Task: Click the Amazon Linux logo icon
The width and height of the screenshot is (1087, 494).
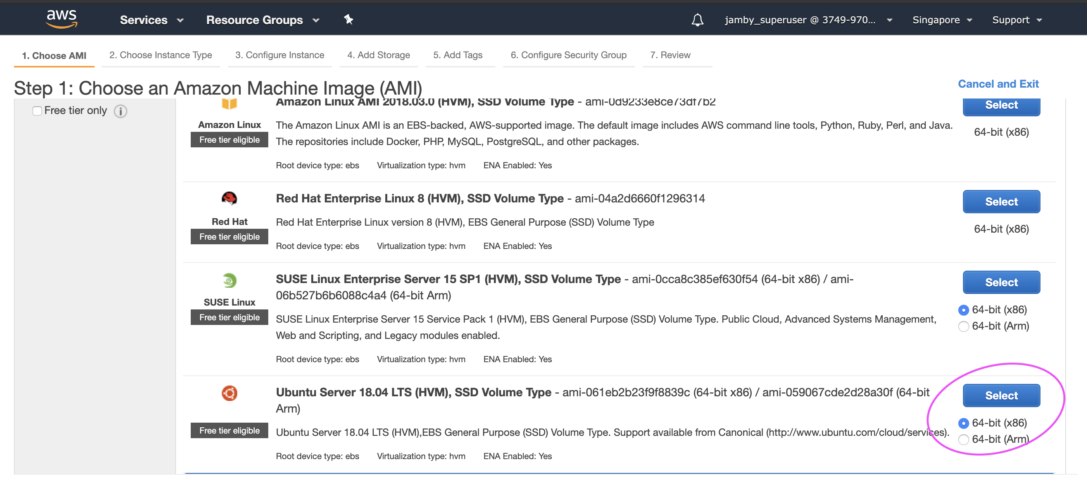Action: [229, 104]
